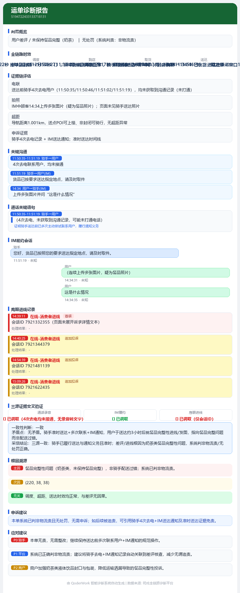Click the green 已调取 status under IM履约
This screenshot has width=240, height=593.
click(x=120, y=419)
